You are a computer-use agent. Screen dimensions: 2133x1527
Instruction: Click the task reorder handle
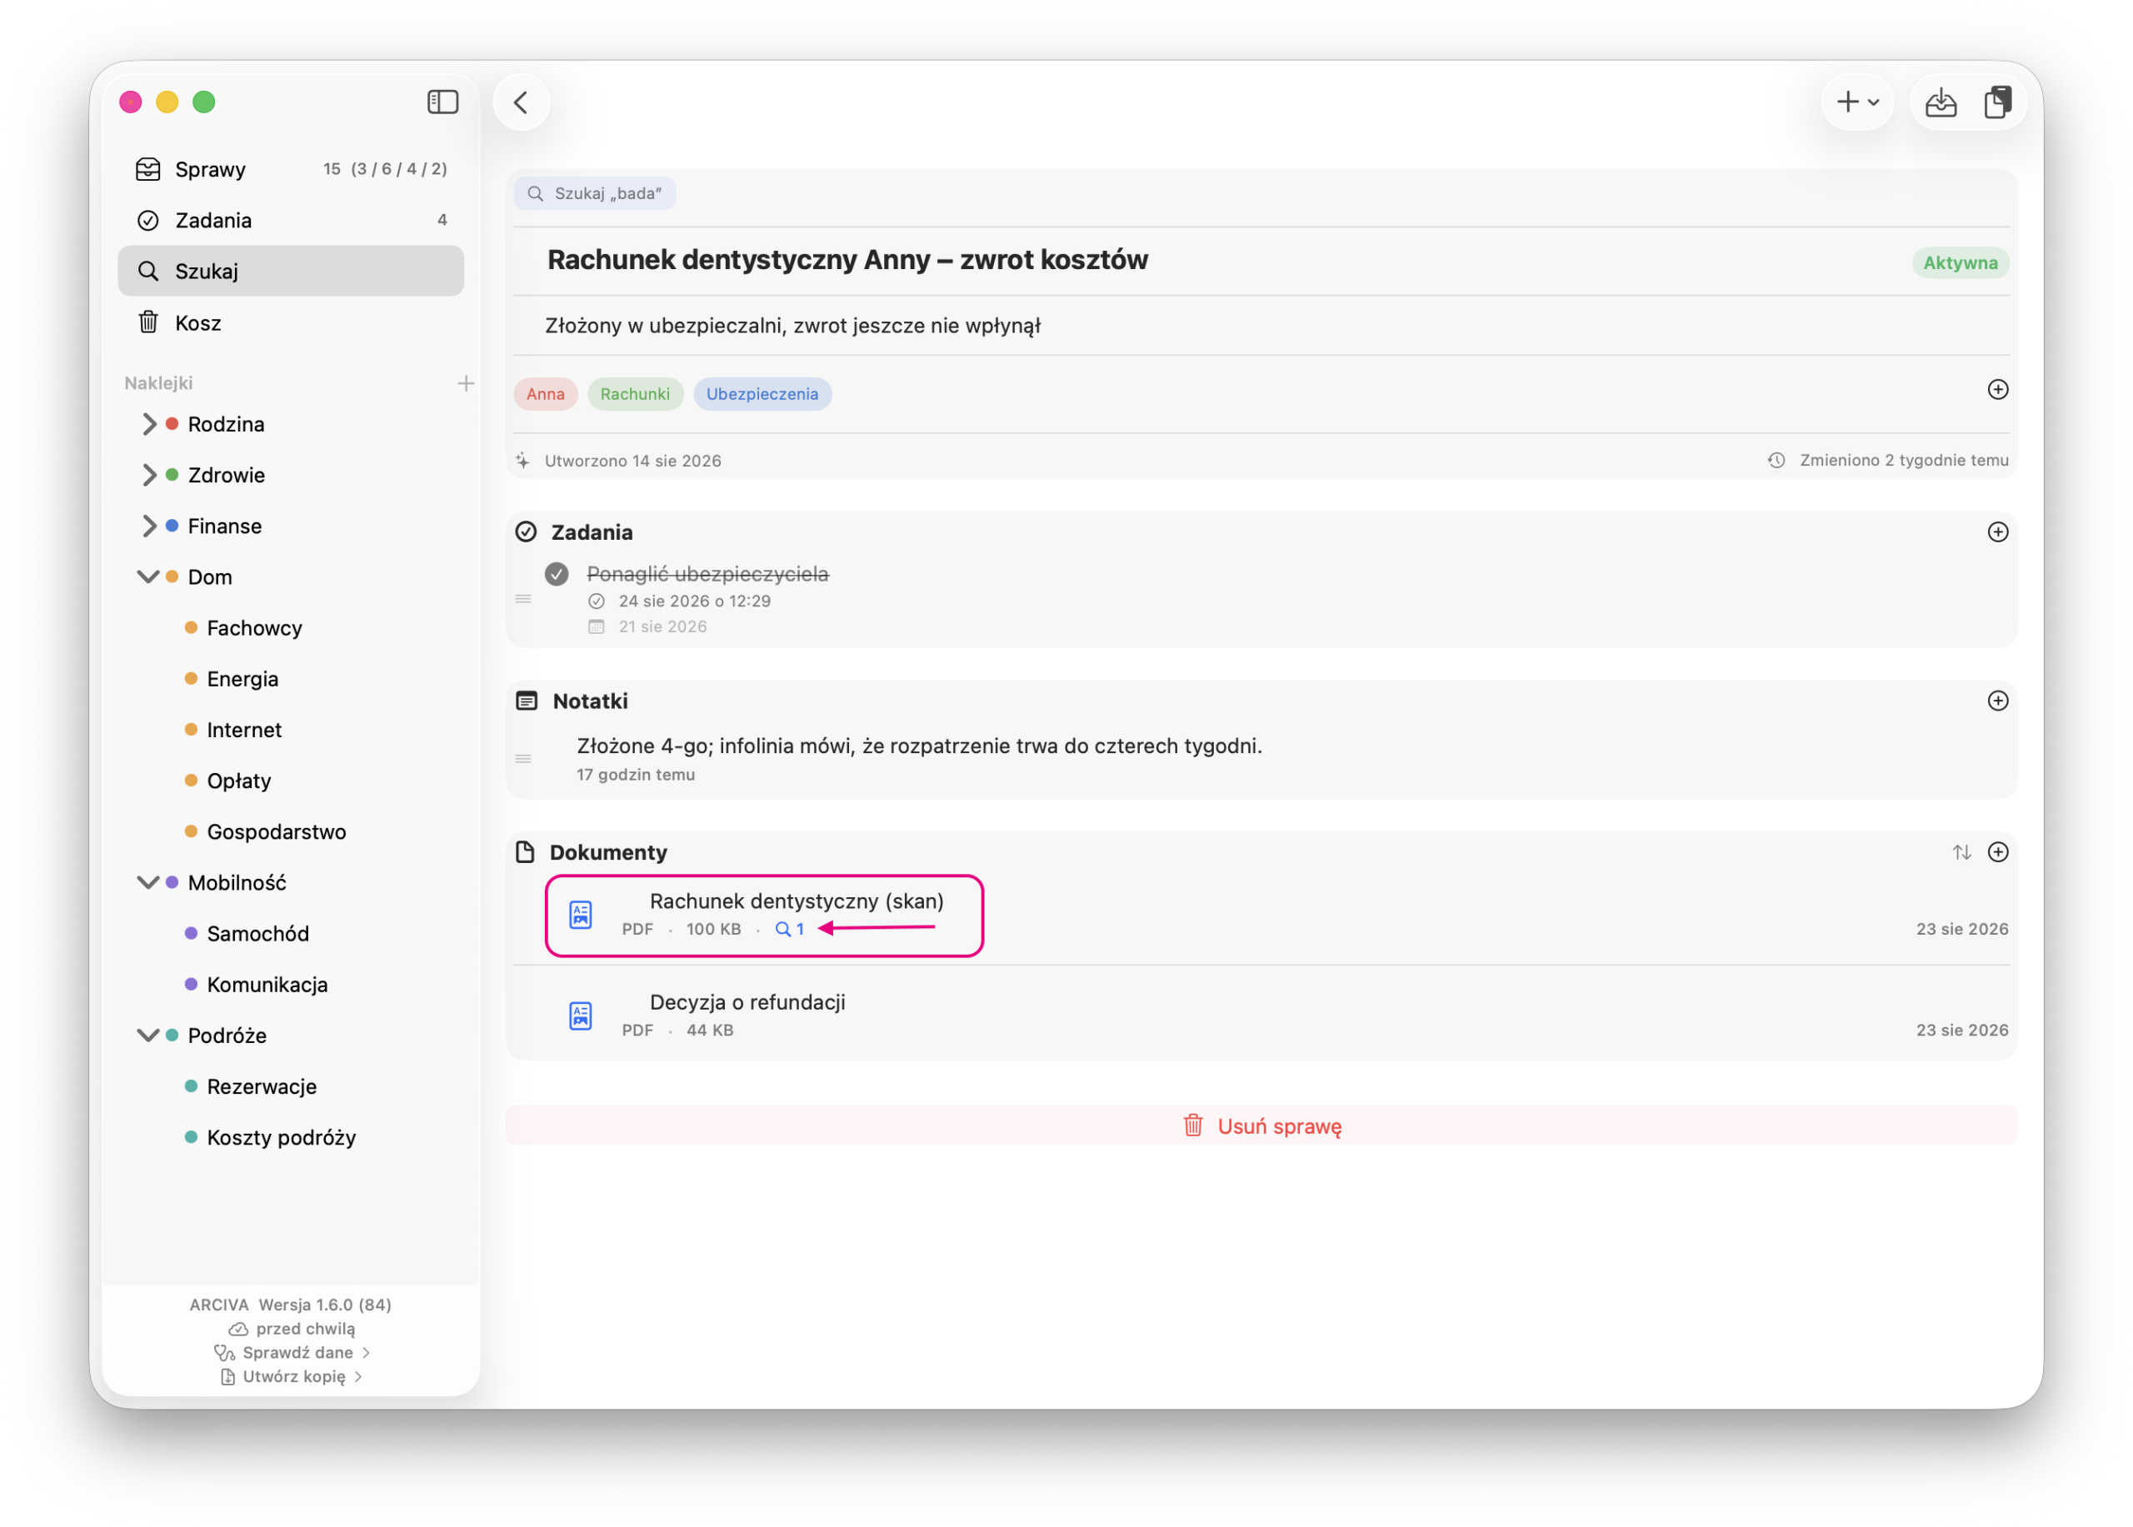[523, 599]
